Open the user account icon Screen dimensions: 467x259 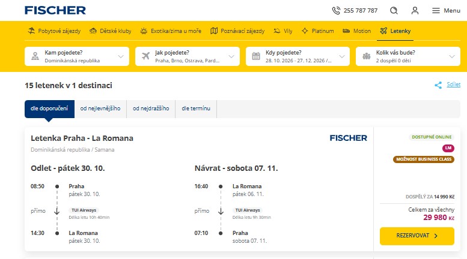(x=415, y=11)
